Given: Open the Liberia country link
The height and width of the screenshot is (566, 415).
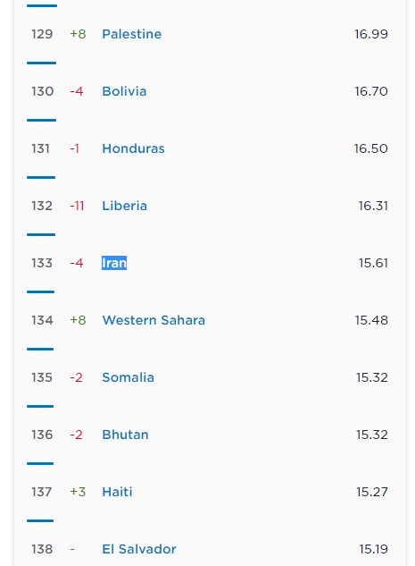Looking at the screenshot, I should [x=124, y=206].
